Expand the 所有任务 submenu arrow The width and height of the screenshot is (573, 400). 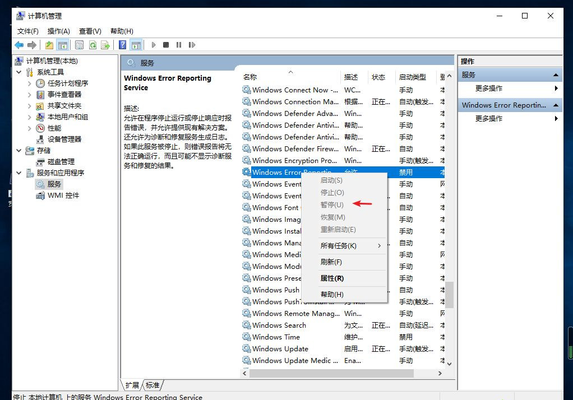tap(380, 245)
